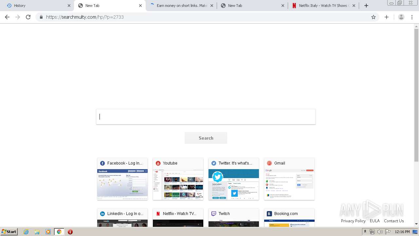
Task: Click the vertical page scrollbar
Action: [416, 95]
